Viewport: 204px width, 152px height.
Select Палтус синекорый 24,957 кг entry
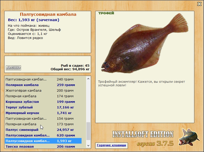tap(43, 130)
